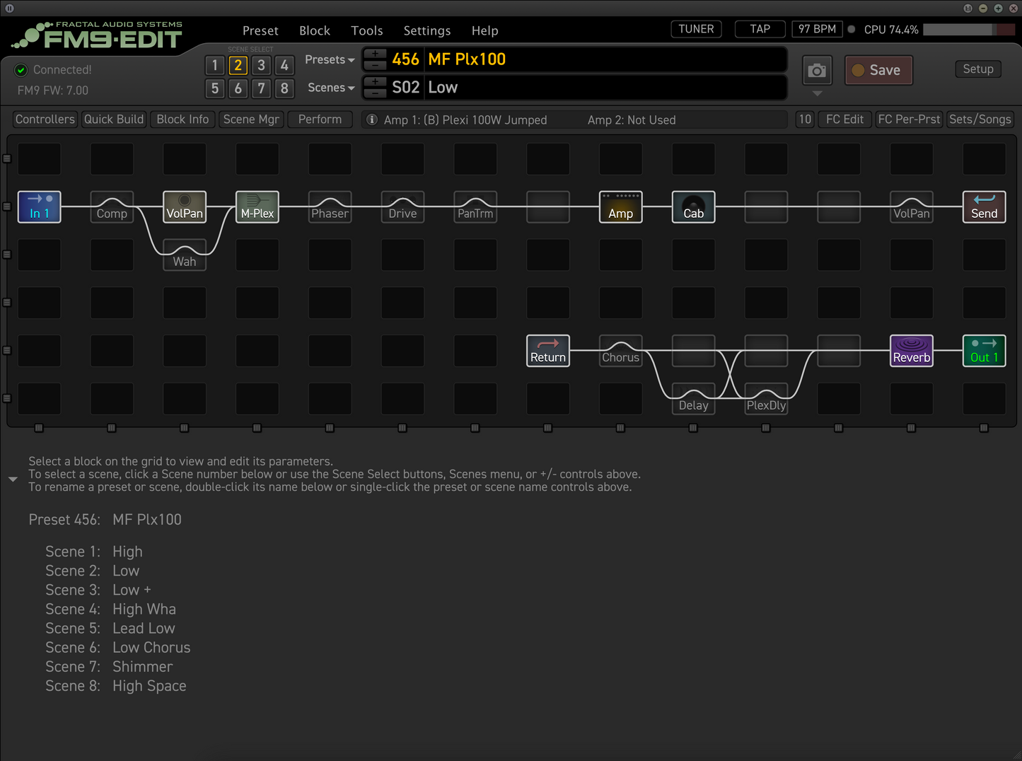The height and width of the screenshot is (761, 1022).
Task: Open the Tools menu
Action: click(367, 30)
